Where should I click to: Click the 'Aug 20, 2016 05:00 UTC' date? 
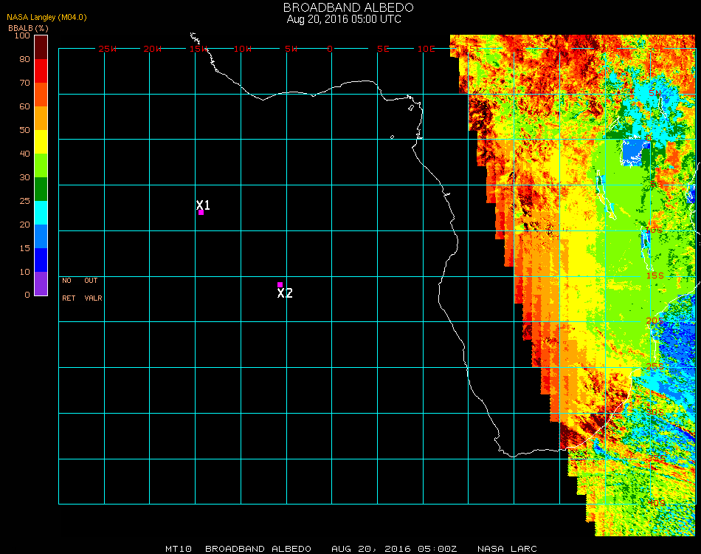(x=344, y=19)
